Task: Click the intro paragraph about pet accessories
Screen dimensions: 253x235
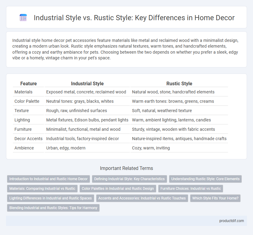Action: tap(125, 49)
